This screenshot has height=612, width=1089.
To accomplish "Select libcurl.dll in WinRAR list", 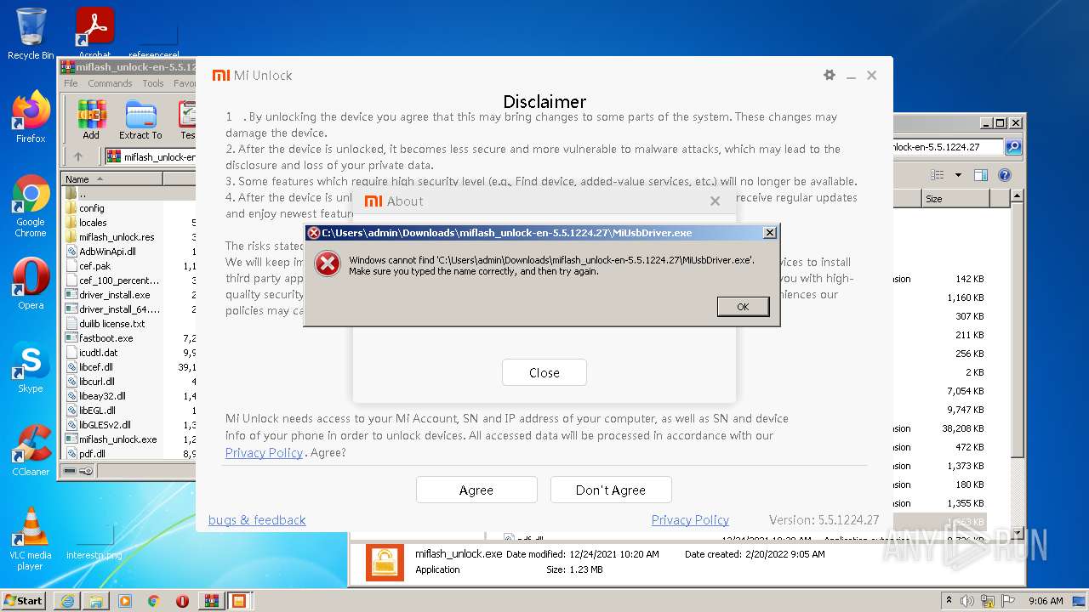I will pyautogui.click(x=97, y=382).
